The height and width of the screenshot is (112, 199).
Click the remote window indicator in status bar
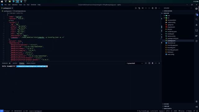pyautogui.click(x=2, y=111)
